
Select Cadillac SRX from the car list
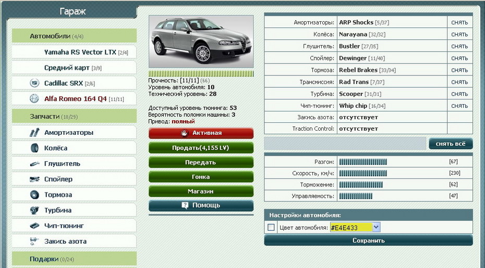[x=74, y=83]
